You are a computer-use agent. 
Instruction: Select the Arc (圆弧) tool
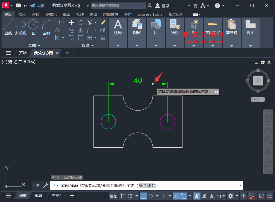(x=46, y=27)
